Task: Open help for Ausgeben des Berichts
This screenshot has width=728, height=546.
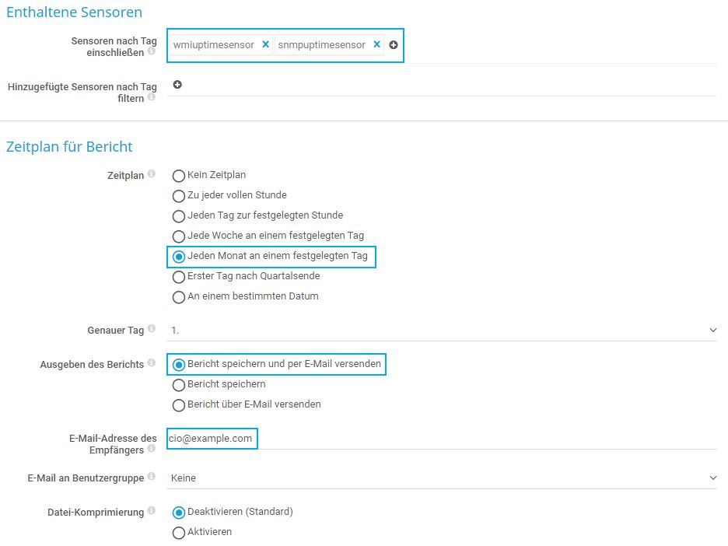Action: click(152, 363)
